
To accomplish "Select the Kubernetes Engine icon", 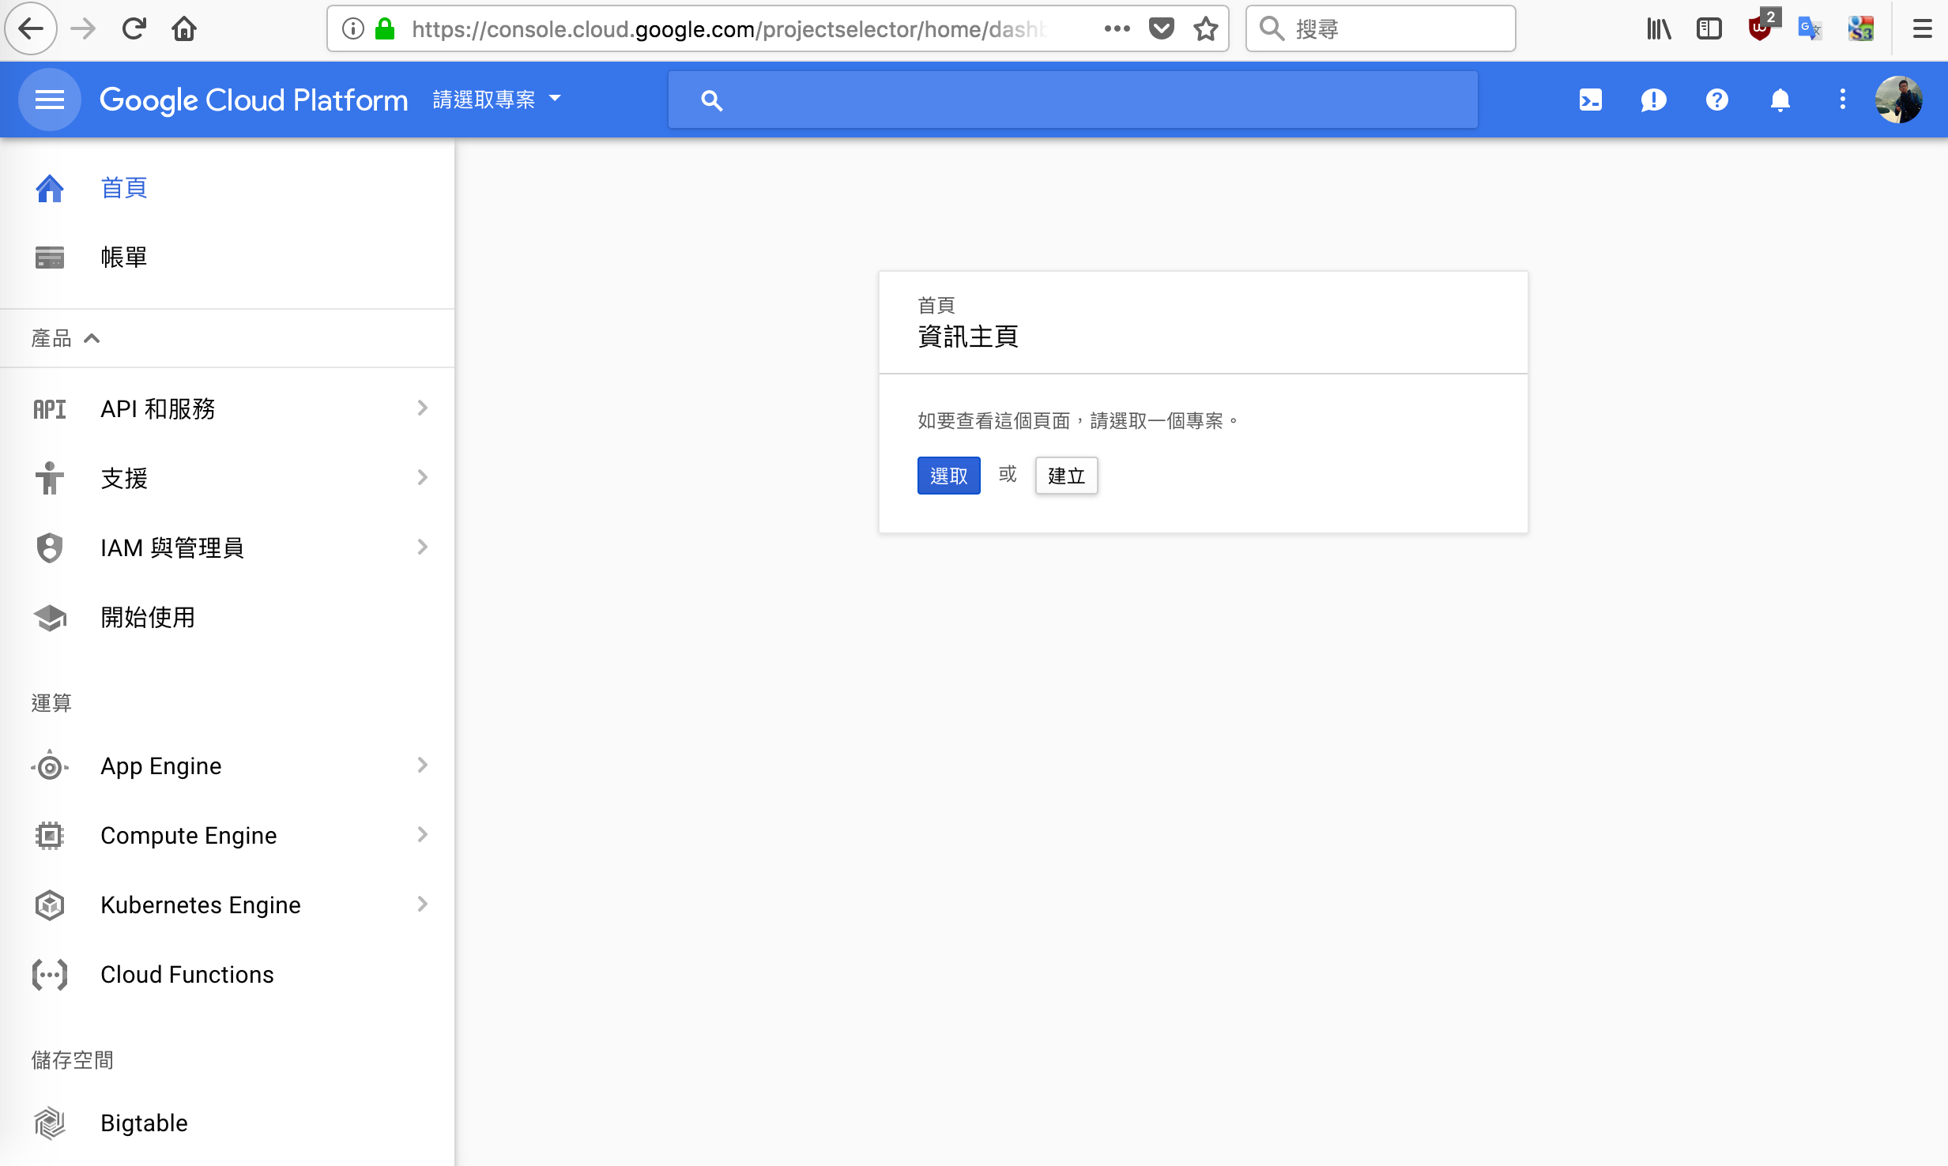I will click(49, 905).
